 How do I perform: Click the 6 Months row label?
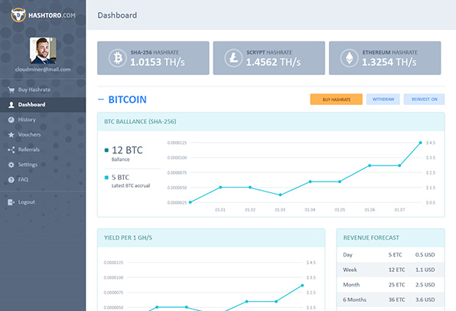pos(354,300)
